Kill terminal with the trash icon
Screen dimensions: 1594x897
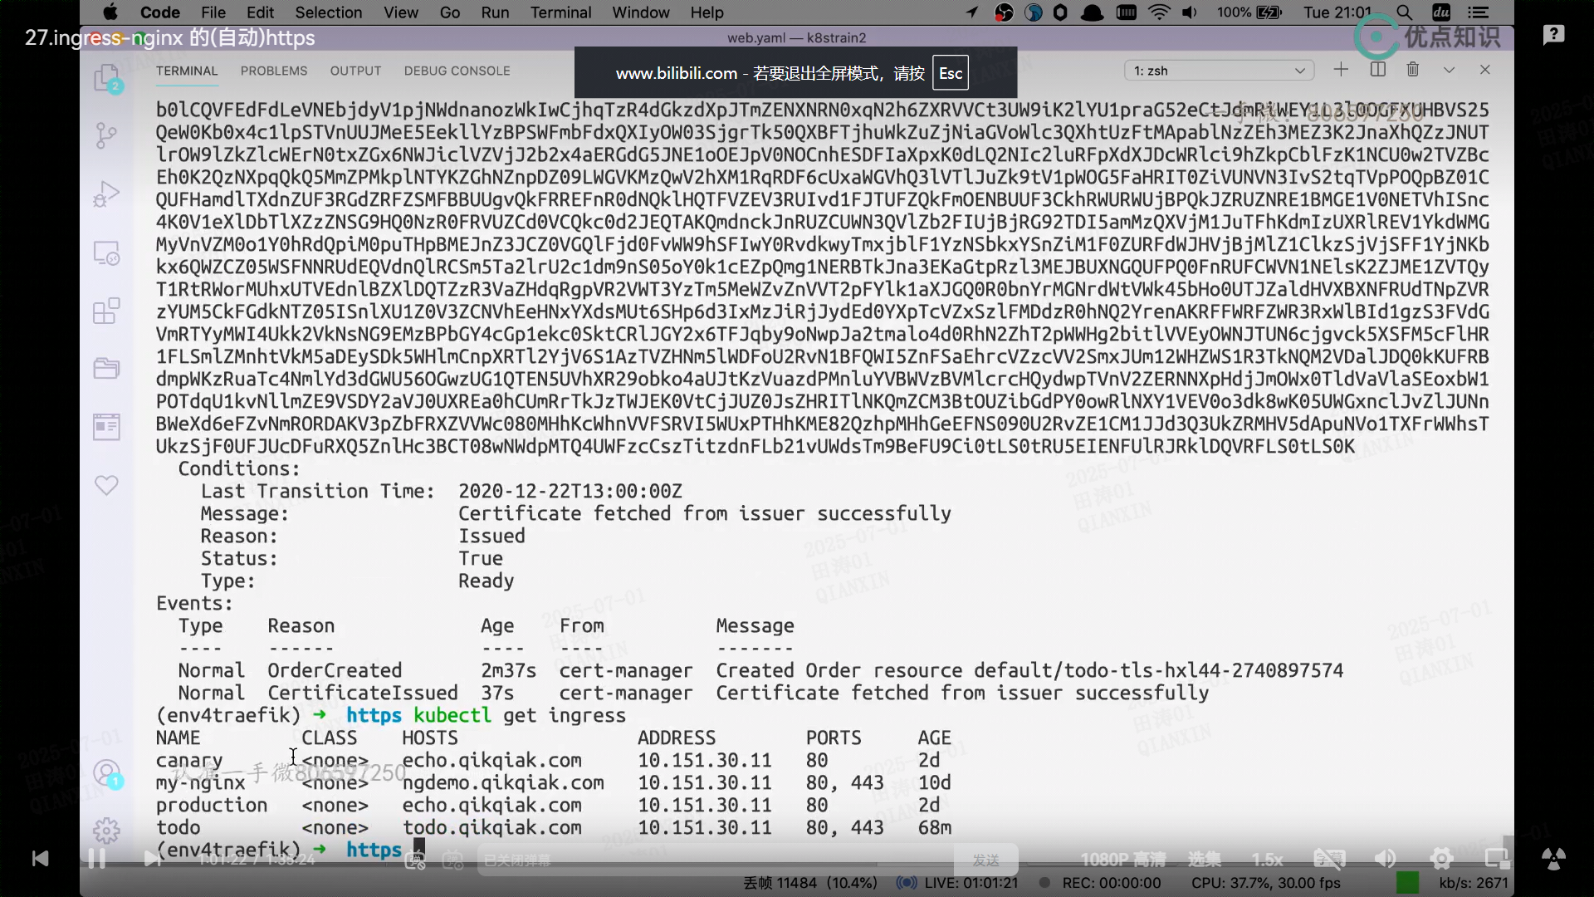[1412, 70]
